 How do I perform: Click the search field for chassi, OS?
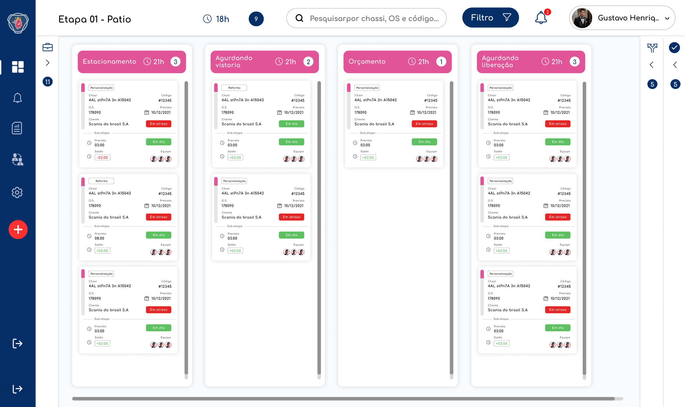point(366,18)
